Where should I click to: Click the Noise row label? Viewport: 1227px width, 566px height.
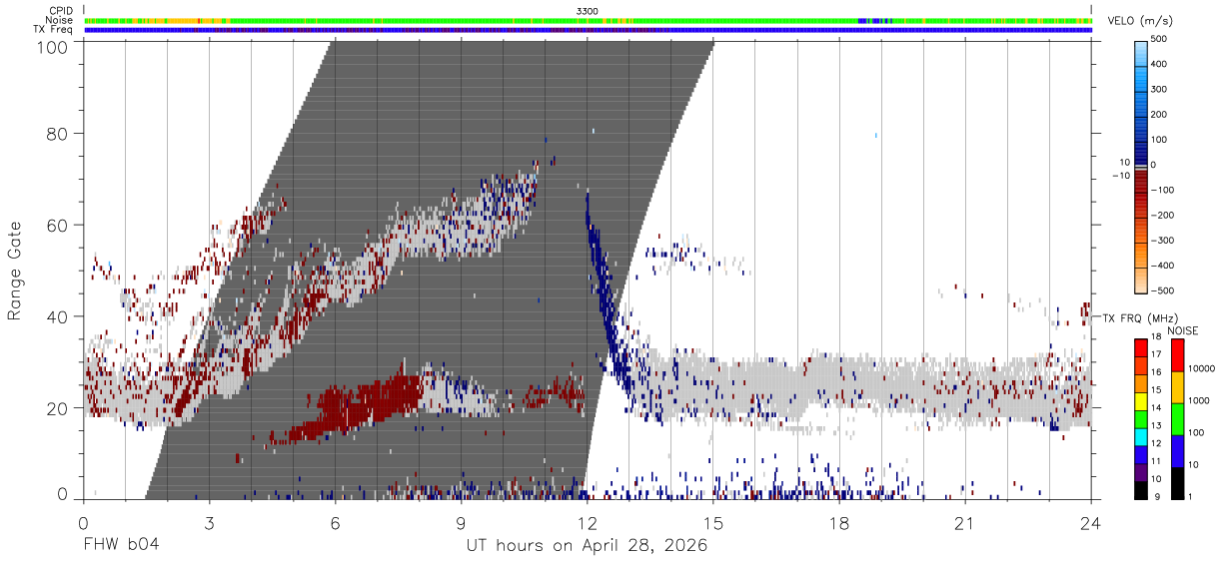[60, 20]
